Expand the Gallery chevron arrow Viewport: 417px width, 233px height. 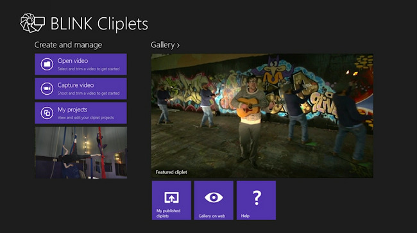(178, 45)
